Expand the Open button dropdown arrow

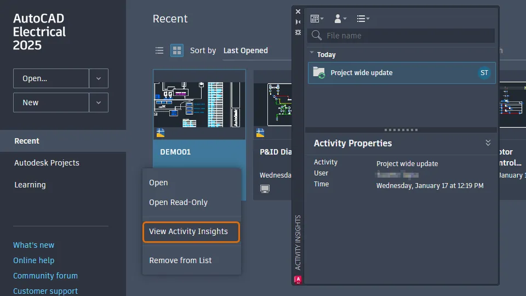pyautogui.click(x=99, y=78)
